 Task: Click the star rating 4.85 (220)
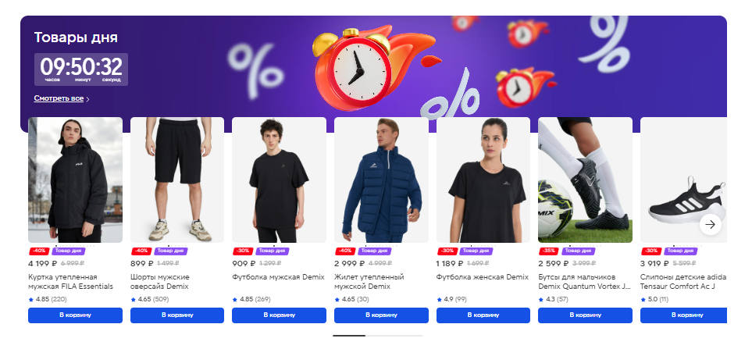point(48,299)
